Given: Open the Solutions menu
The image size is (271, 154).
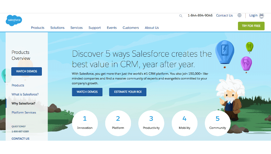Looking at the screenshot, I should point(57,28).
